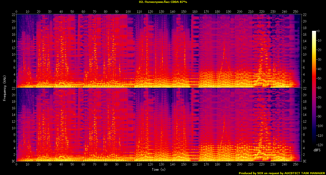
Task: Click the DC label at the bottom-left corner
Action: 13,161
